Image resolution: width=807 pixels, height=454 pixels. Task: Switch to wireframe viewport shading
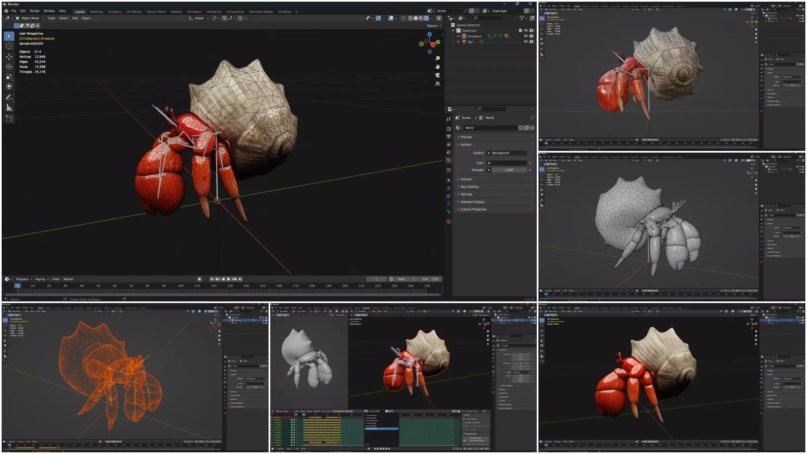coord(410,18)
